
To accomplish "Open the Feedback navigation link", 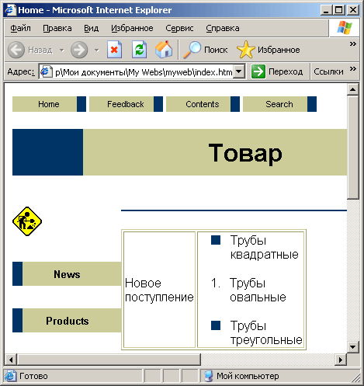I will [126, 104].
